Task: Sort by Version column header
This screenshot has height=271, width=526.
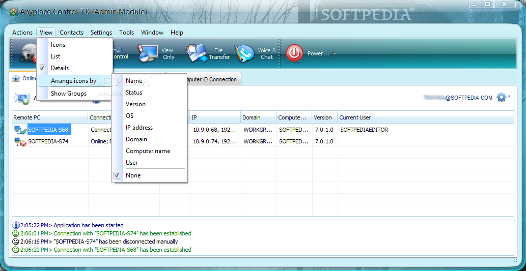Action: (x=324, y=117)
